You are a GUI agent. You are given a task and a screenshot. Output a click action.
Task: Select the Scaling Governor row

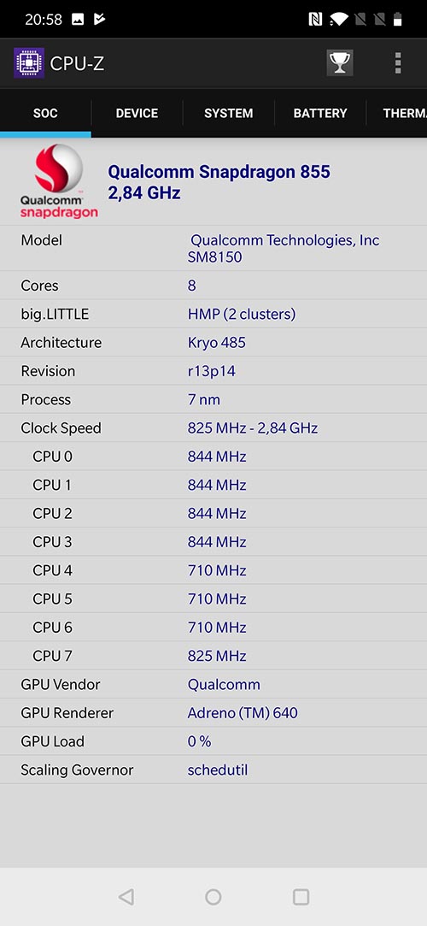point(213,770)
